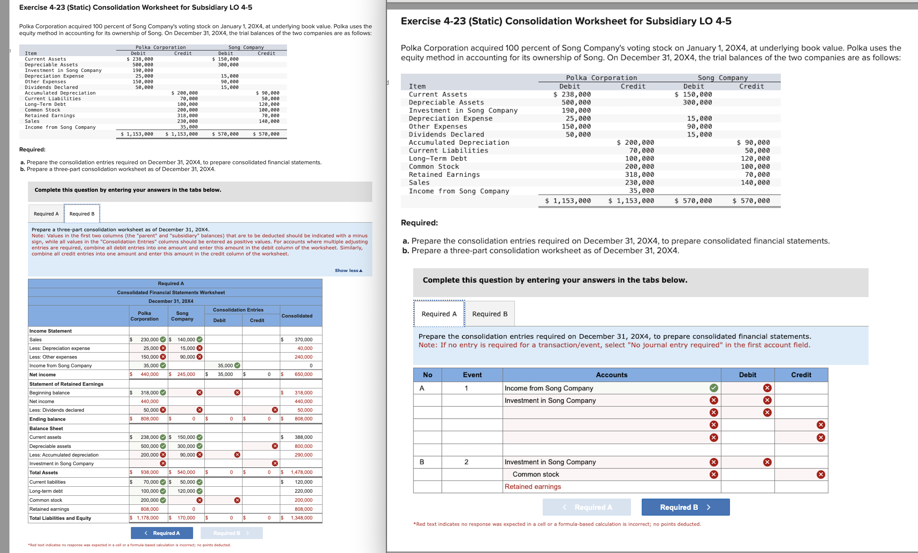The height and width of the screenshot is (553, 918).
Task: Click green check beside Song depreciable assets 300,000
Action: (x=200, y=446)
